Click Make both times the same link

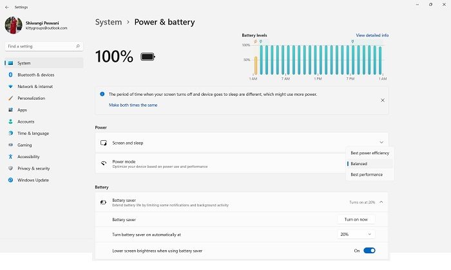(133, 105)
